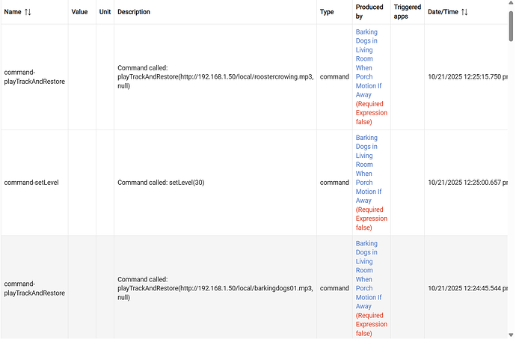Click the sort arrows icon beside Name

[28, 12]
